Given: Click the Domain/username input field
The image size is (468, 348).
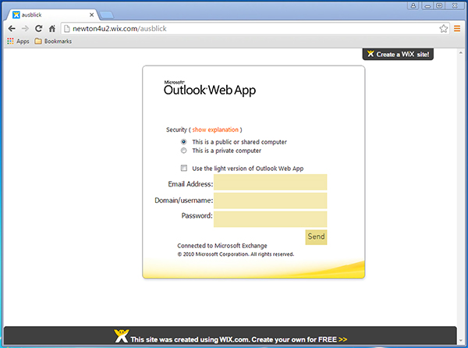Looking at the screenshot, I should 270,201.
